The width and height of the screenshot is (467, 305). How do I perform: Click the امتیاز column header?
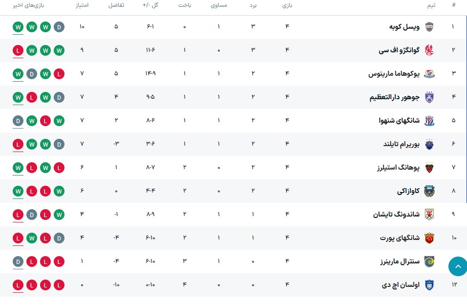pyautogui.click(x=82, y=5)
